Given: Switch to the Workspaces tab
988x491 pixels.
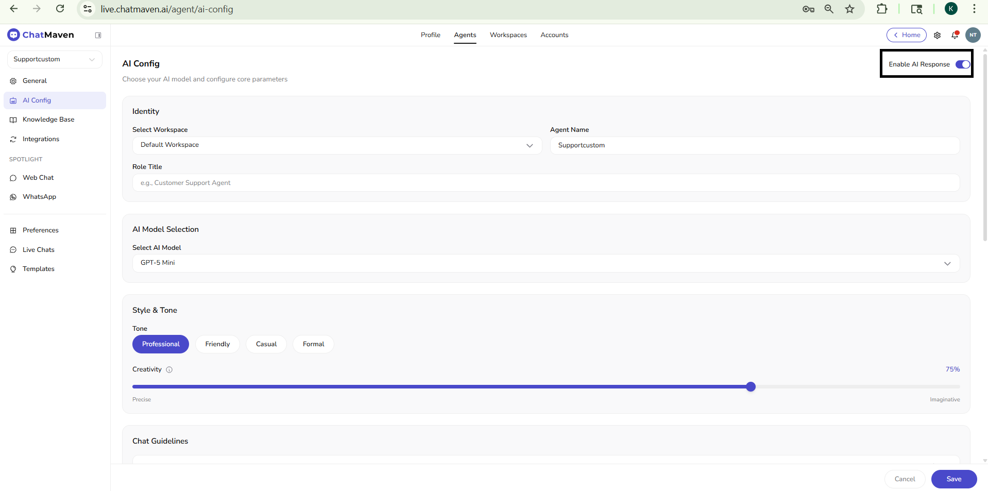Looking at the screenshot, I should (x=508, y=35).
